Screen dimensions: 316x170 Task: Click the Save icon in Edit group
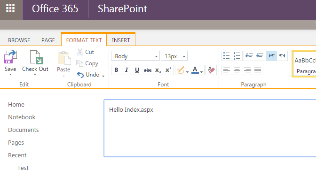click(10, 57)
